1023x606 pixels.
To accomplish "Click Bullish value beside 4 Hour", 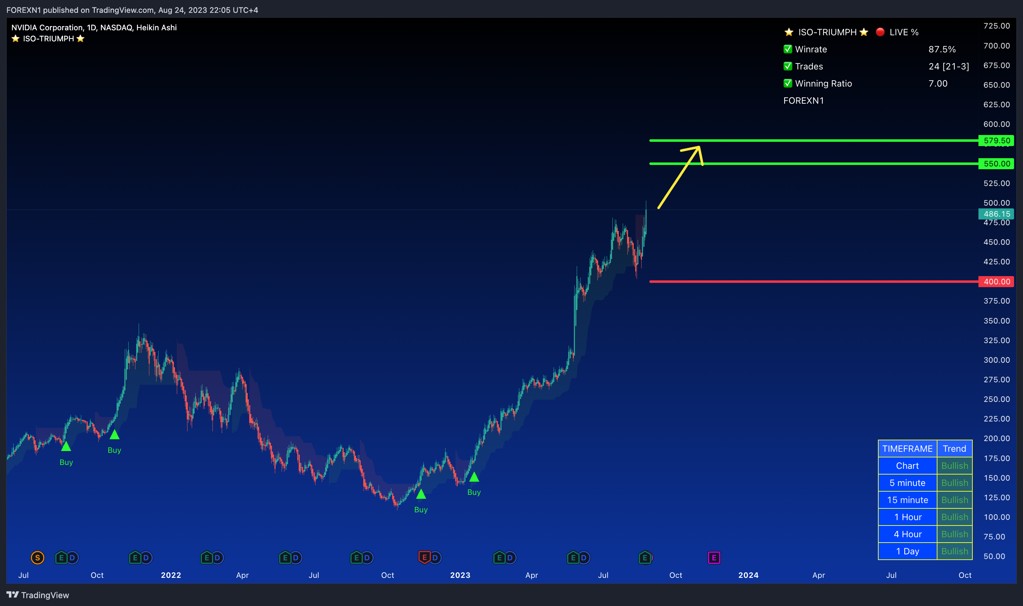I will [x=954, y=534].
